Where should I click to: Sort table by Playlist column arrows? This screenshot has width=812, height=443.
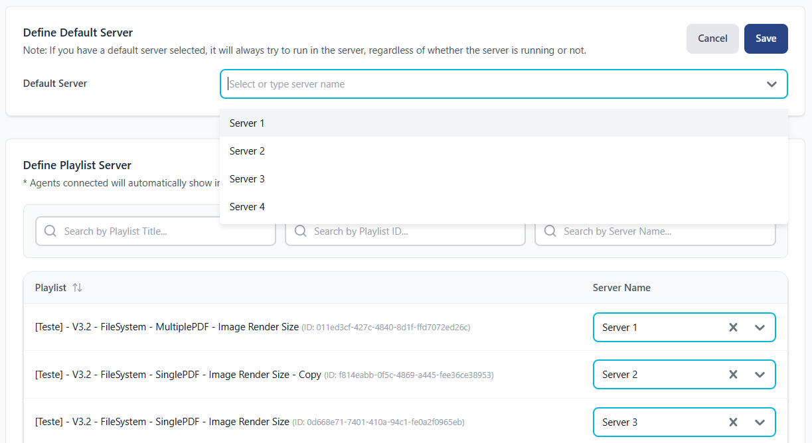[77, 288]
